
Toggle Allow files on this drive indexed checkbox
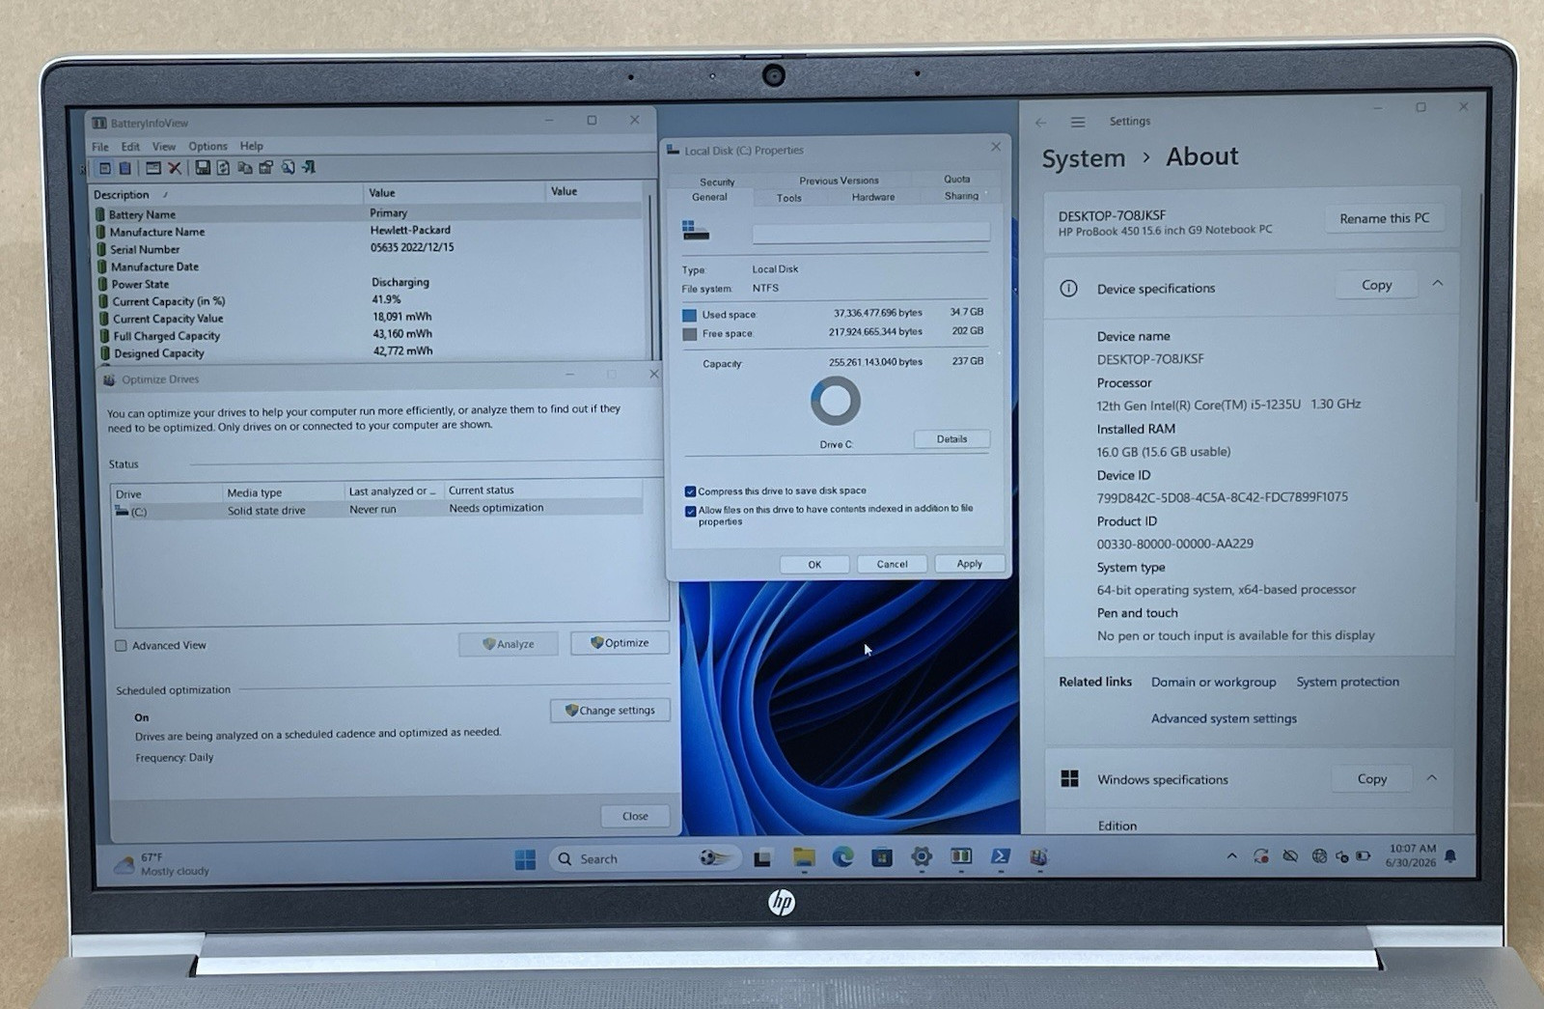coord(690,511)
